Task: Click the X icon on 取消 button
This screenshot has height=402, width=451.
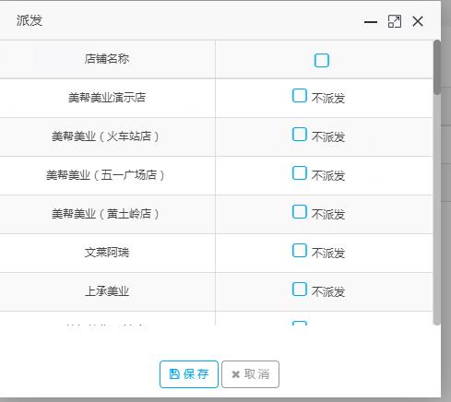Action: tap(235, 374)
